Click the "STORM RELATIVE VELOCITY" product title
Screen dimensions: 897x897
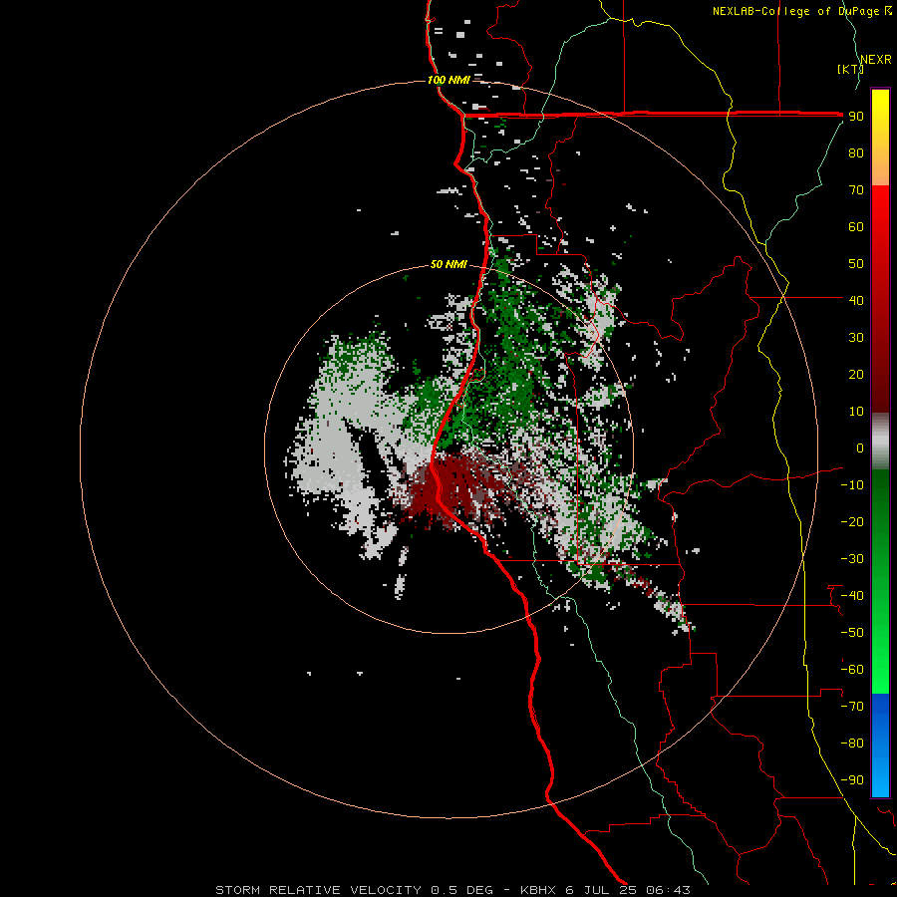[319, 890]
